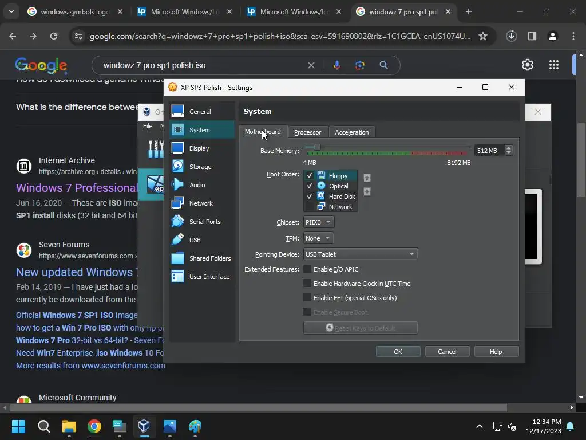
Task: Open Pointing Device USB Tablet dropdown
Action: tap(361, 254)
